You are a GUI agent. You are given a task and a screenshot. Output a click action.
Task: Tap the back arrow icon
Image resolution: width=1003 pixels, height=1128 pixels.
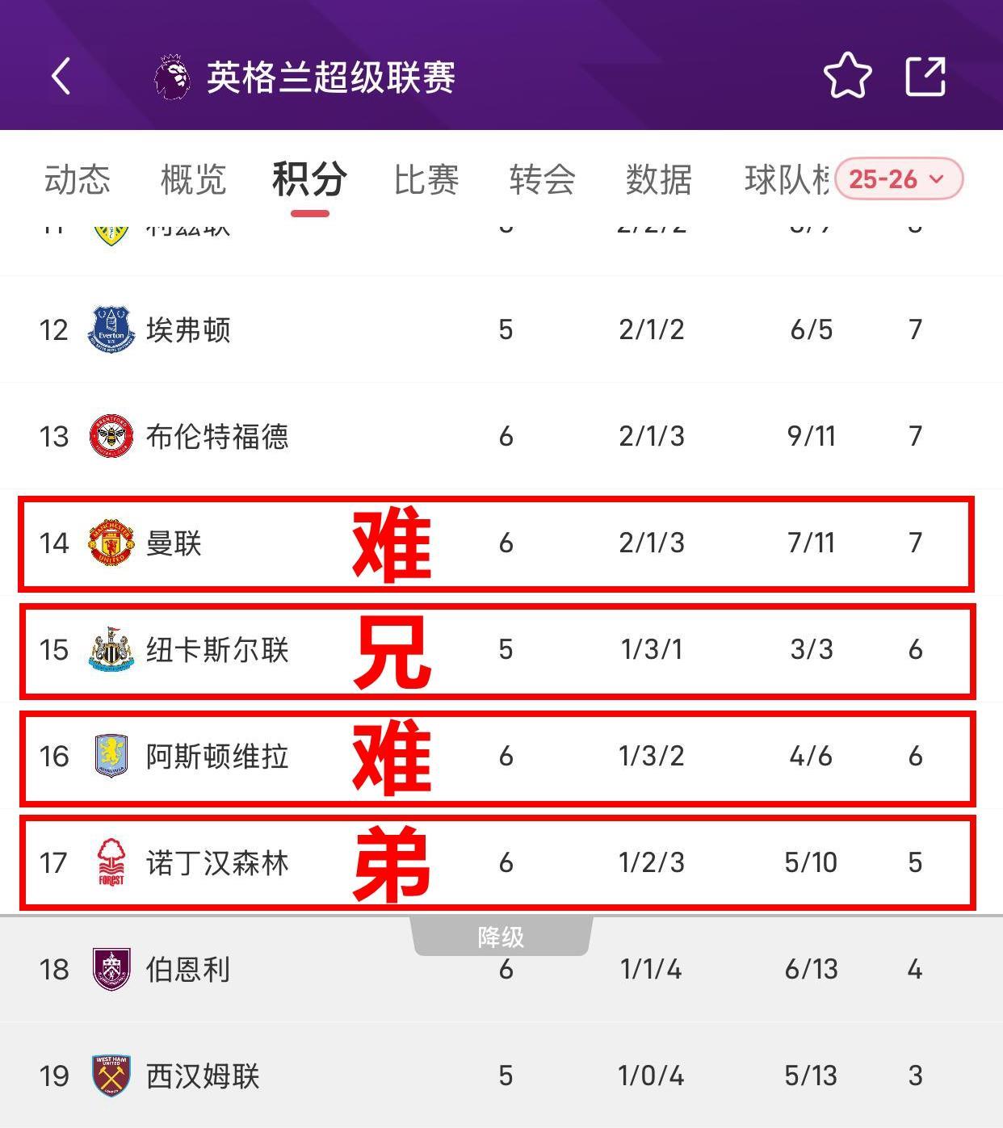point(61,77)
